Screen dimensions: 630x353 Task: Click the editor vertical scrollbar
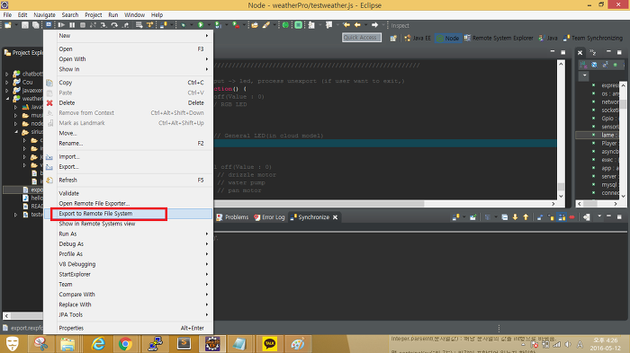pos(561,130)
